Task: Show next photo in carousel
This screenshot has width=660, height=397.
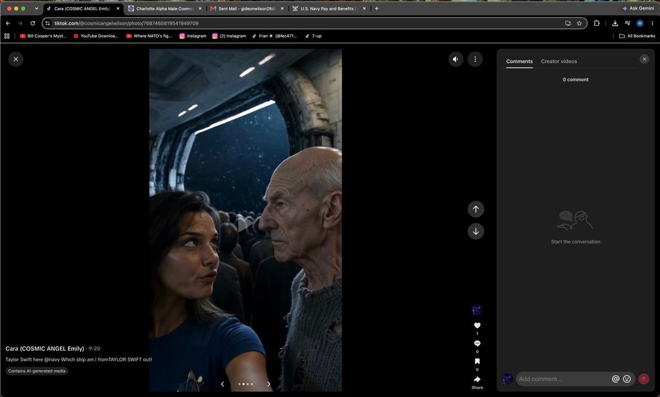Action: (x=269, y=384)
